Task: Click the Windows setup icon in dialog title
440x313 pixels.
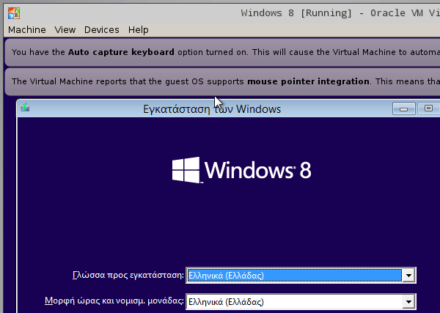Action: [x=25, y=108]
